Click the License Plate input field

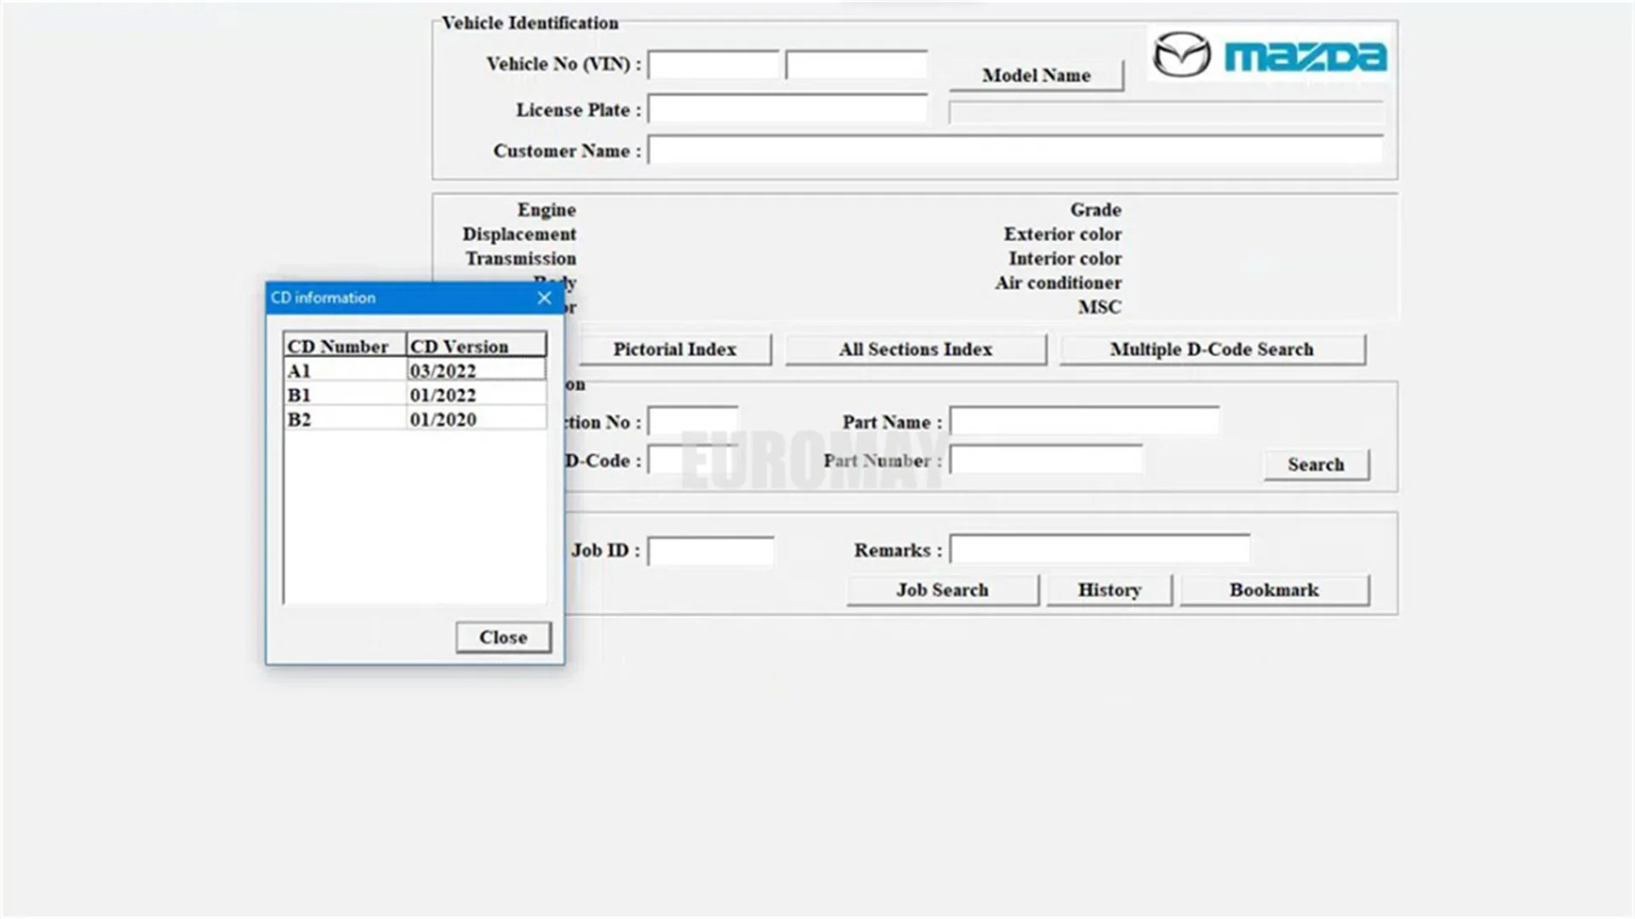[788, 109]
